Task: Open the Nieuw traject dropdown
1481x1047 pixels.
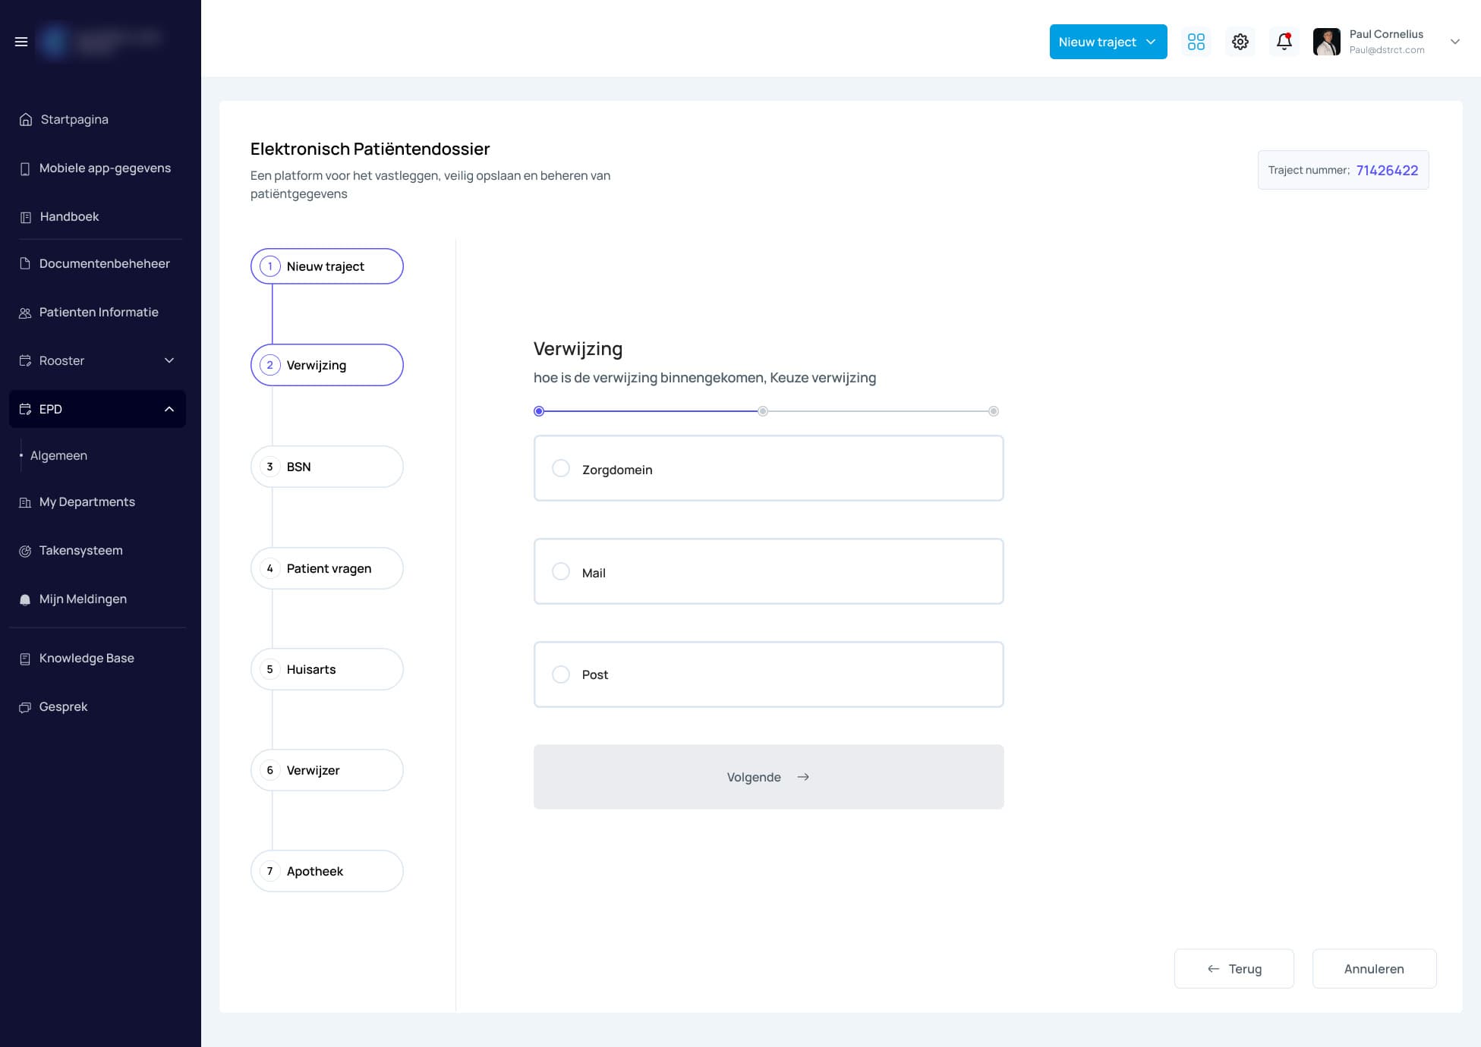Action: pos(1108,42)
